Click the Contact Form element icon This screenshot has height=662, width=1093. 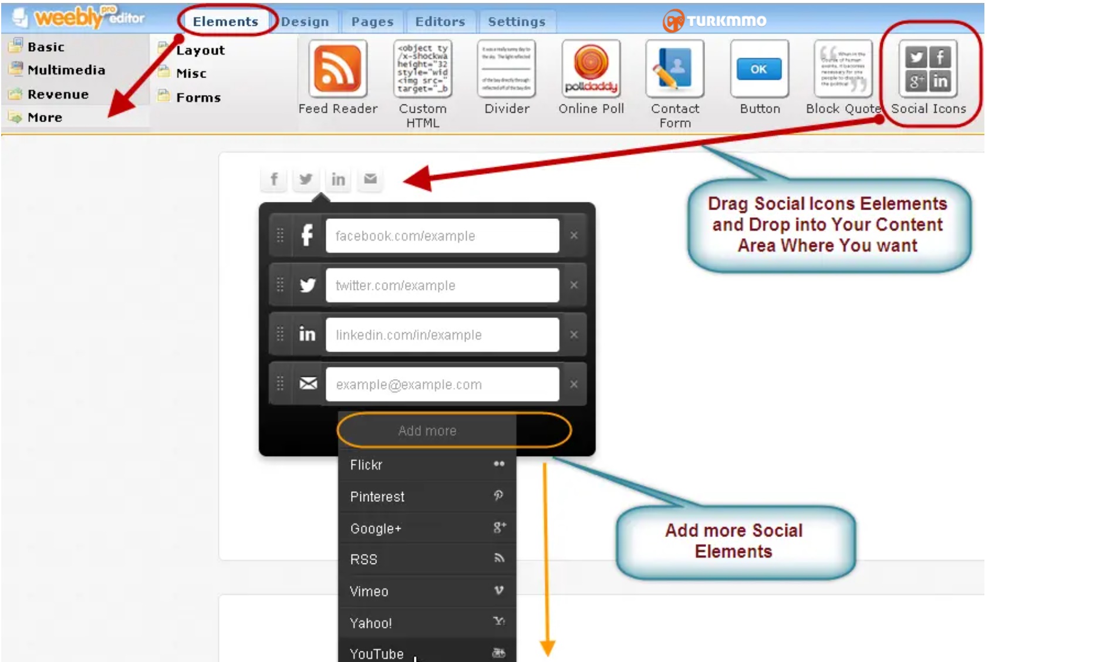click(x=675, y=69)
